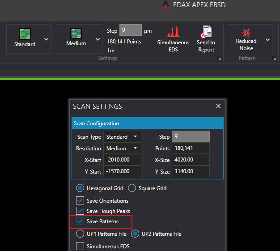The image size is (280, 251).
Task: Open Pattern group dialog launcher
Action: pos(274,59)
